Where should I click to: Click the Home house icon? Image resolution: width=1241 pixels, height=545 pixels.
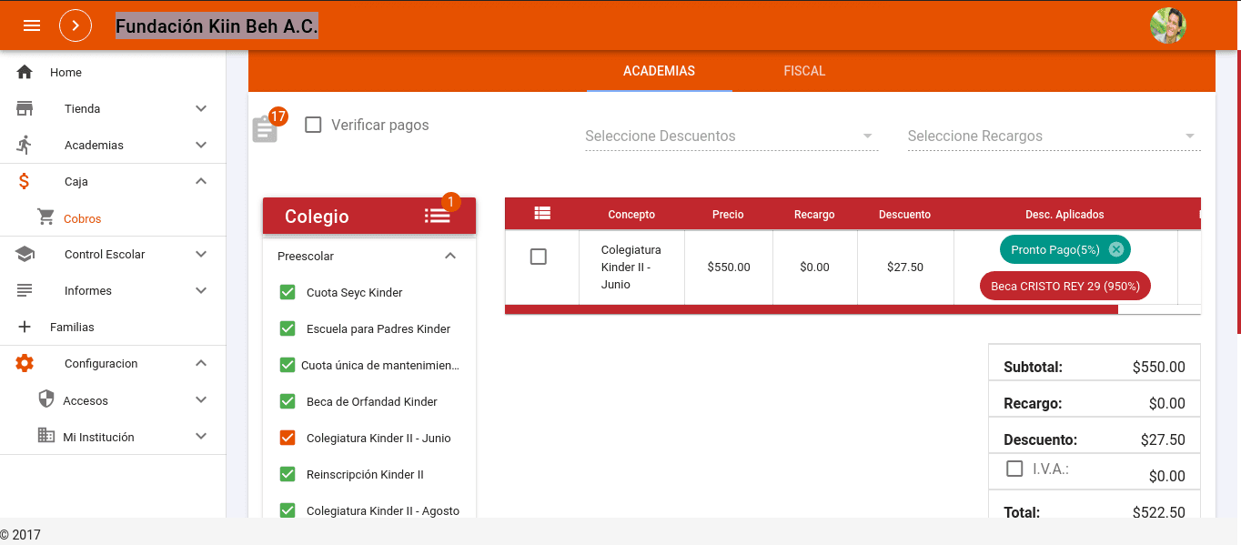[x=25, y=72]
